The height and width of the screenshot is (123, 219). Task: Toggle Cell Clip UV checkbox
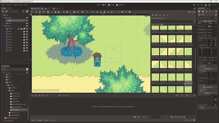point(209,36)
